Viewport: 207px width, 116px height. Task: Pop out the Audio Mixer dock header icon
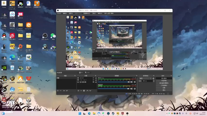click(x=137, y=76)
